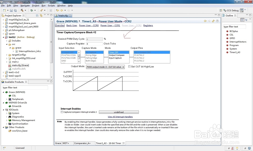Open the File menu
The image size is (253, 151).
click(x=3, y=6)
